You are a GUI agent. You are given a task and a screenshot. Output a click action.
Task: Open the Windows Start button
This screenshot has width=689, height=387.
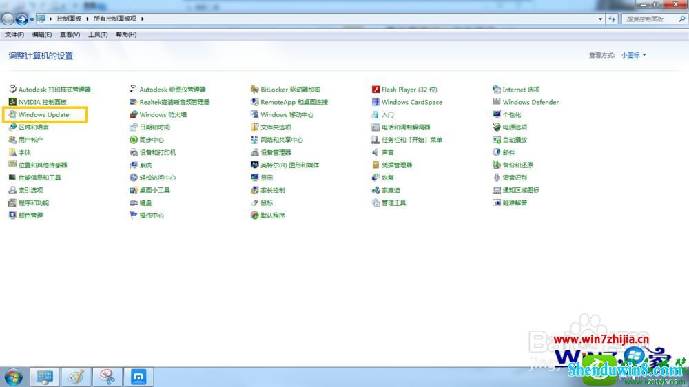pos(13,377)
